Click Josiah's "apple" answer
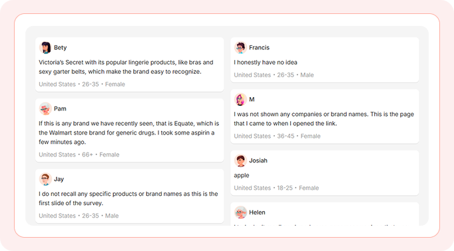This screenshot has height=251, width=454. point(242,176)
